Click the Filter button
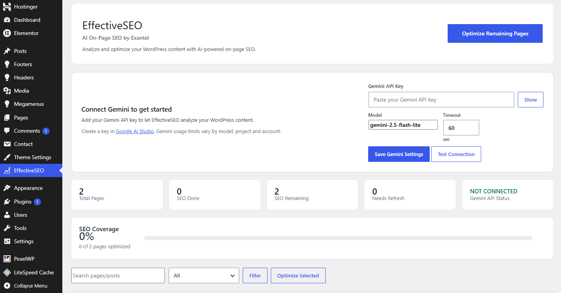Viewport: 561px width, 293px height. click(x=255, y=275)
